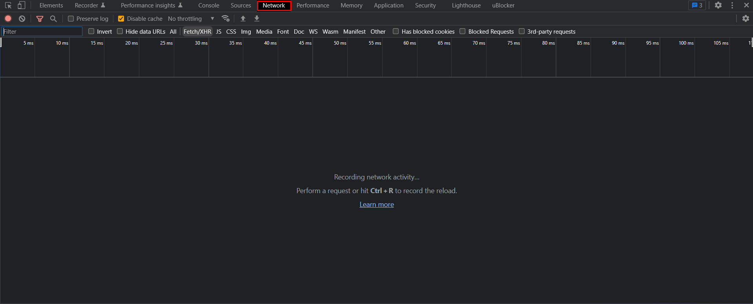Switch to the Recorder tab

tap(90, 5)
